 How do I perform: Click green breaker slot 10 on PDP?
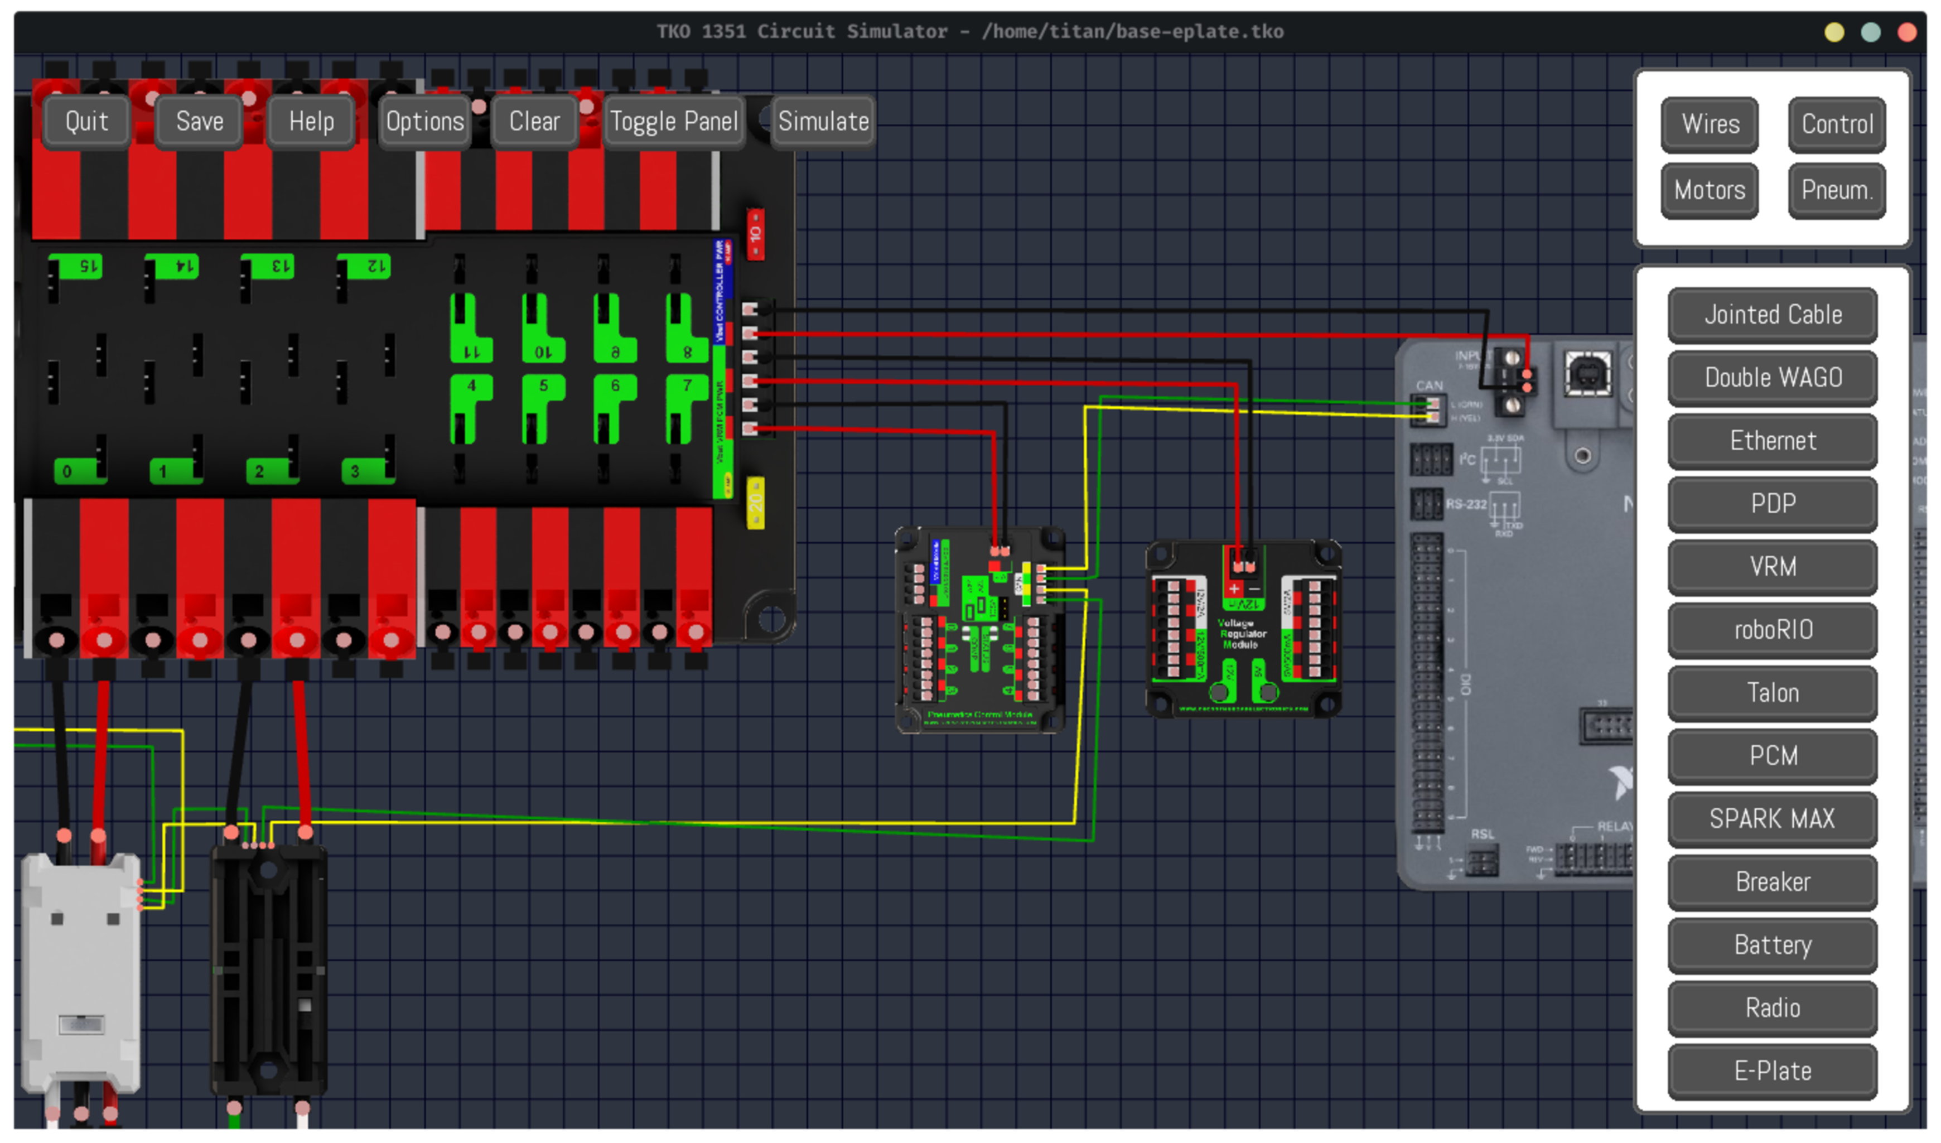(543, 329)
